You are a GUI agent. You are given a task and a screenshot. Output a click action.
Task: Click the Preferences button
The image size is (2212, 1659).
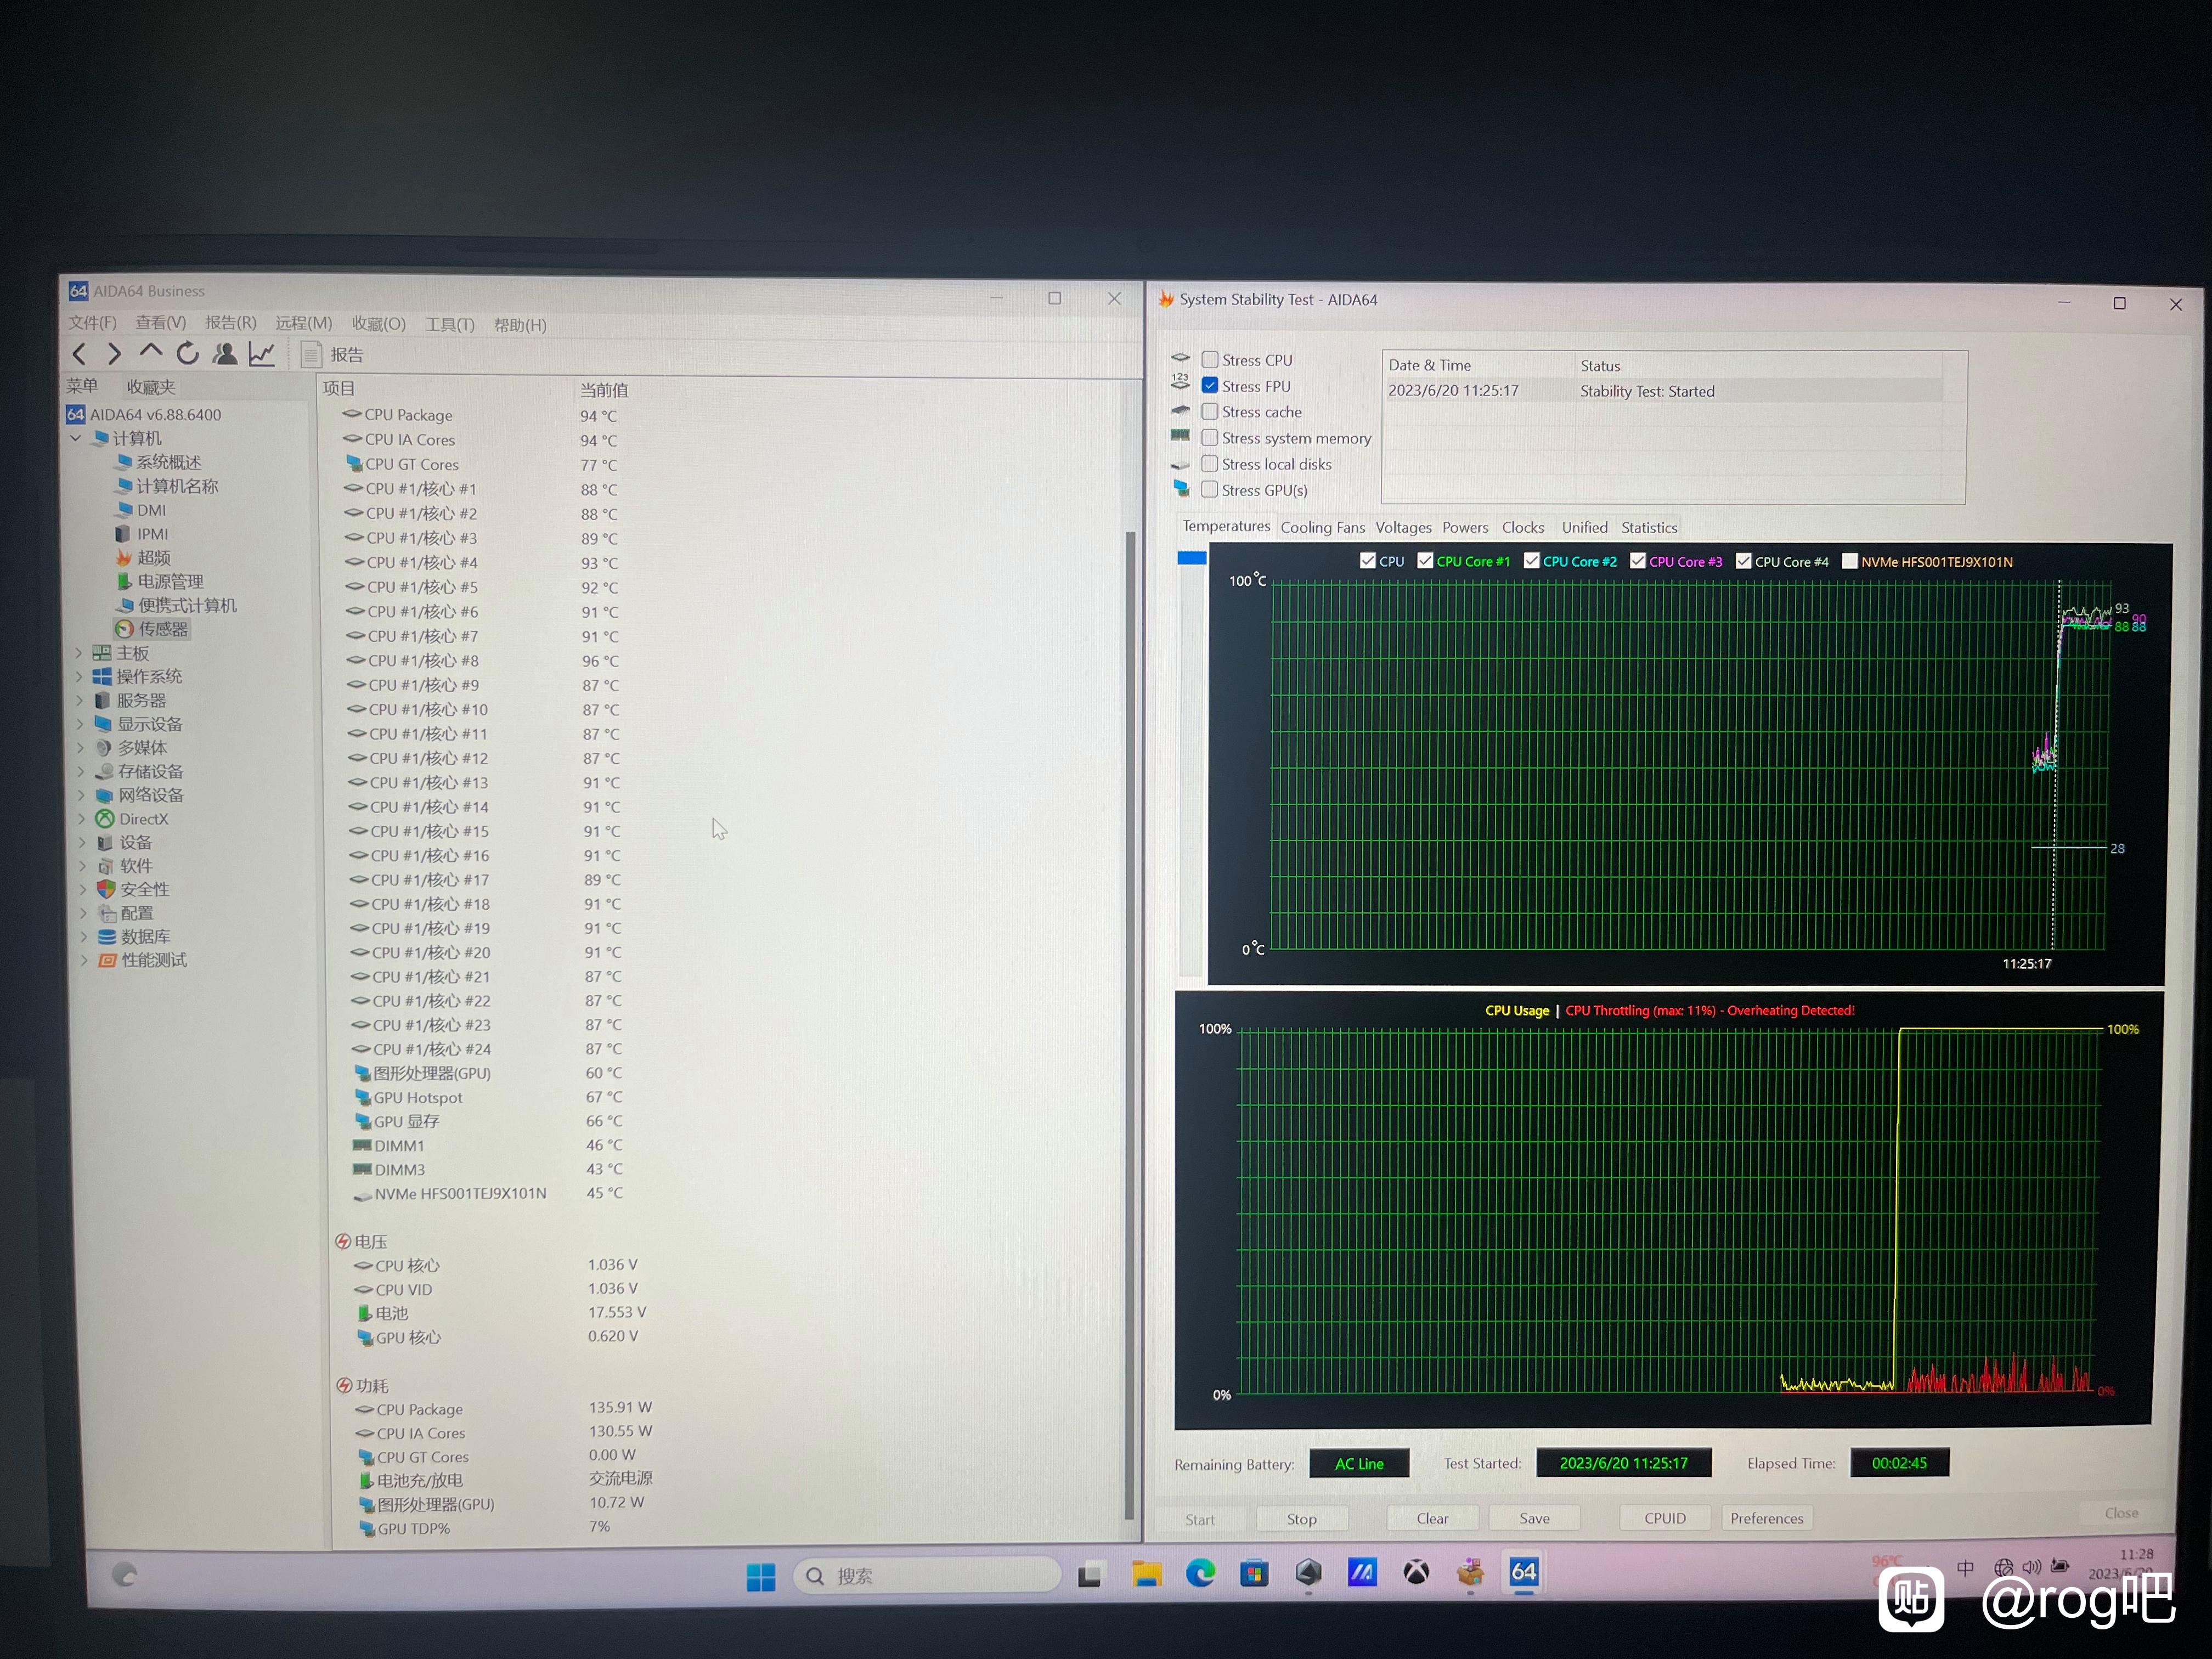tap(1767, 1518)
